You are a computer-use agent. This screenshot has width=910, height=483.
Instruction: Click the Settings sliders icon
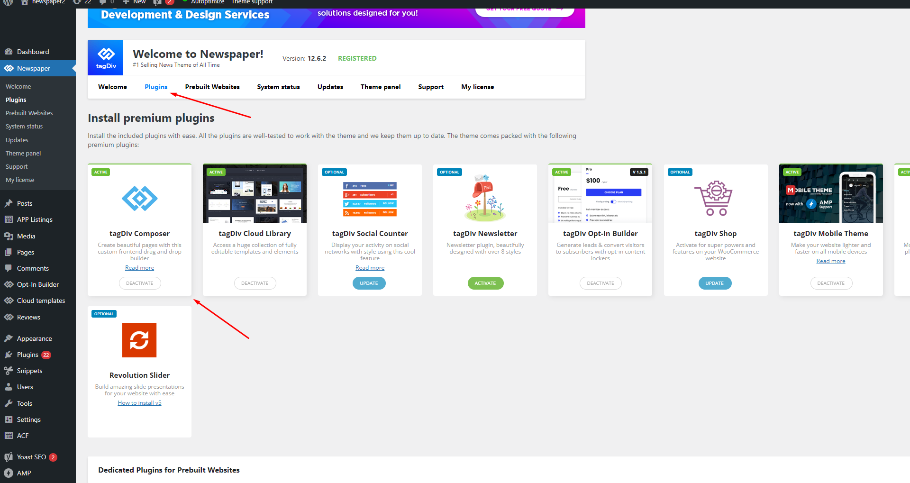(x=9, y=419)
